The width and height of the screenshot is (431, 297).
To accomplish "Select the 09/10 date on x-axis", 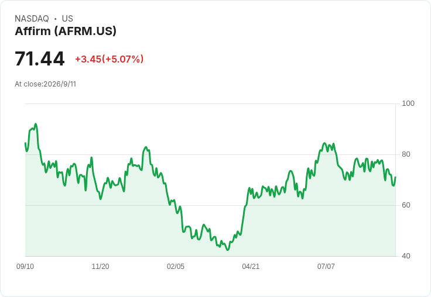I will click(25, 266).
